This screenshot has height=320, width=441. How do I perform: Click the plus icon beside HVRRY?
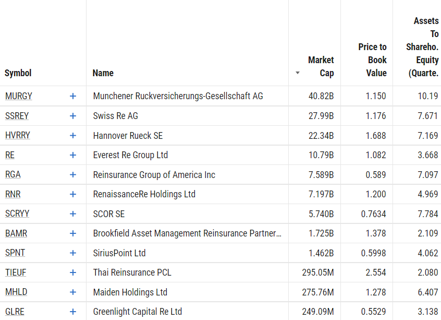73,136
